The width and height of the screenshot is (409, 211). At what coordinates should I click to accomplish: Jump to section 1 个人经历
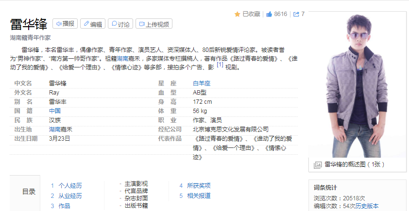[70, 186]
